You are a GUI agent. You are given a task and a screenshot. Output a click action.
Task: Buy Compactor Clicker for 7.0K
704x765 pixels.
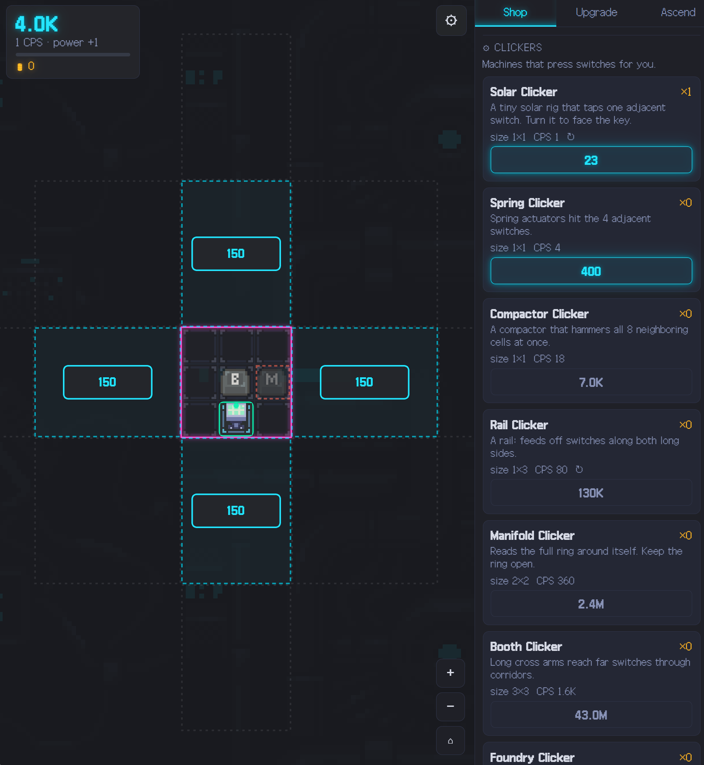click(591, 382)
